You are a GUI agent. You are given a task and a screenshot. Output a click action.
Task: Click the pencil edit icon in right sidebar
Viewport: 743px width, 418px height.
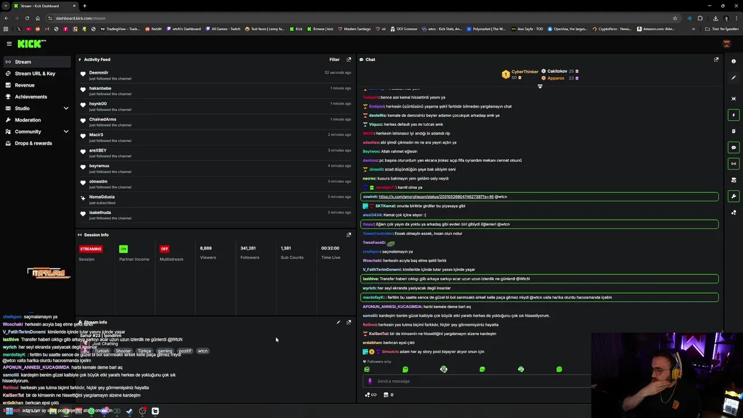click(x=734, y=77)
